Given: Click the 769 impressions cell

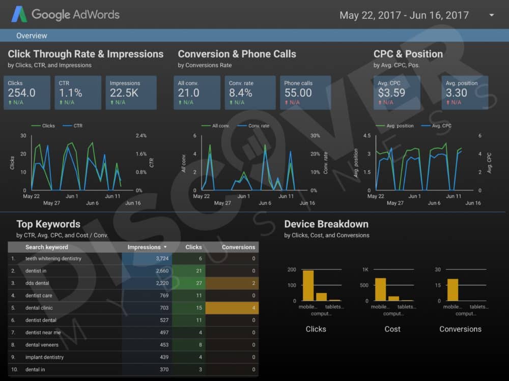Looking at the screenshot, I should point(147,296).
